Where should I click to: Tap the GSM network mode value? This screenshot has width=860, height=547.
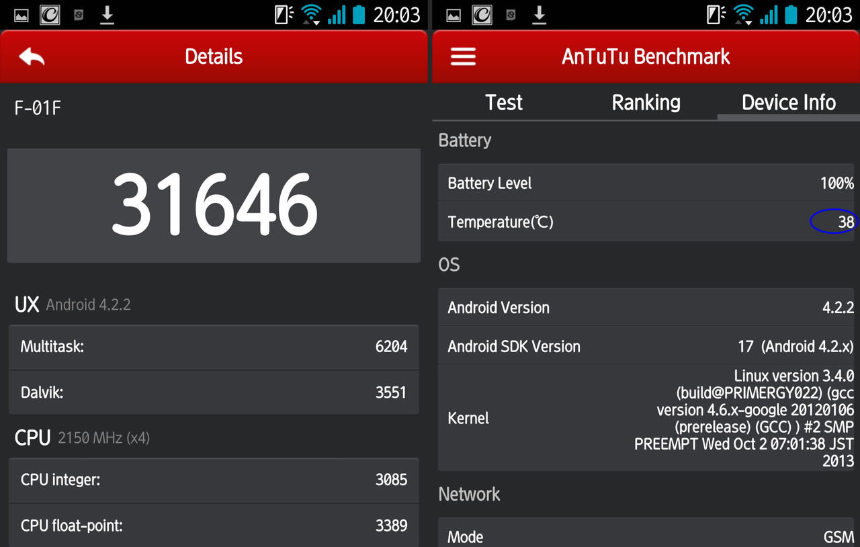click(838, 537)
